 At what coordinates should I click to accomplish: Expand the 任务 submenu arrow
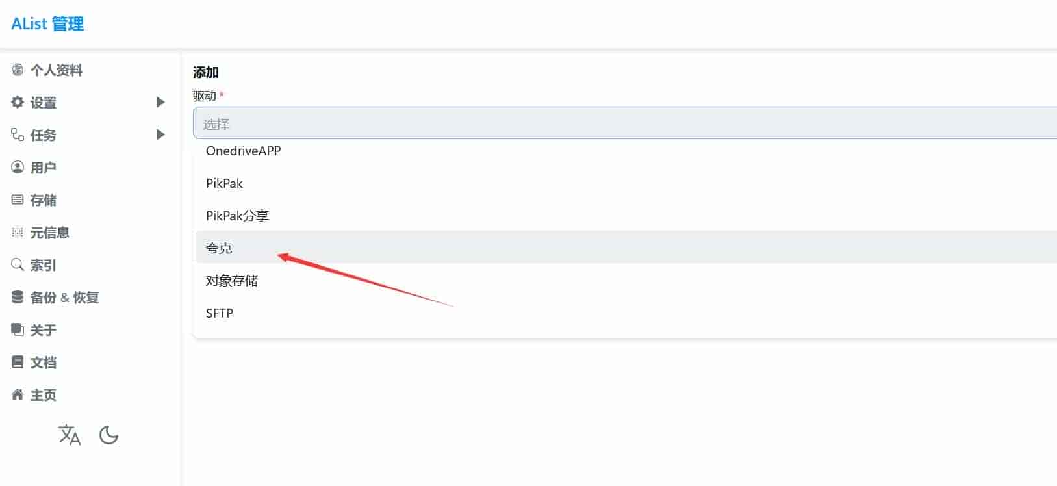pos(160,134)
